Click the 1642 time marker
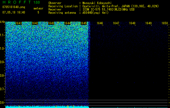 point(35,23)
